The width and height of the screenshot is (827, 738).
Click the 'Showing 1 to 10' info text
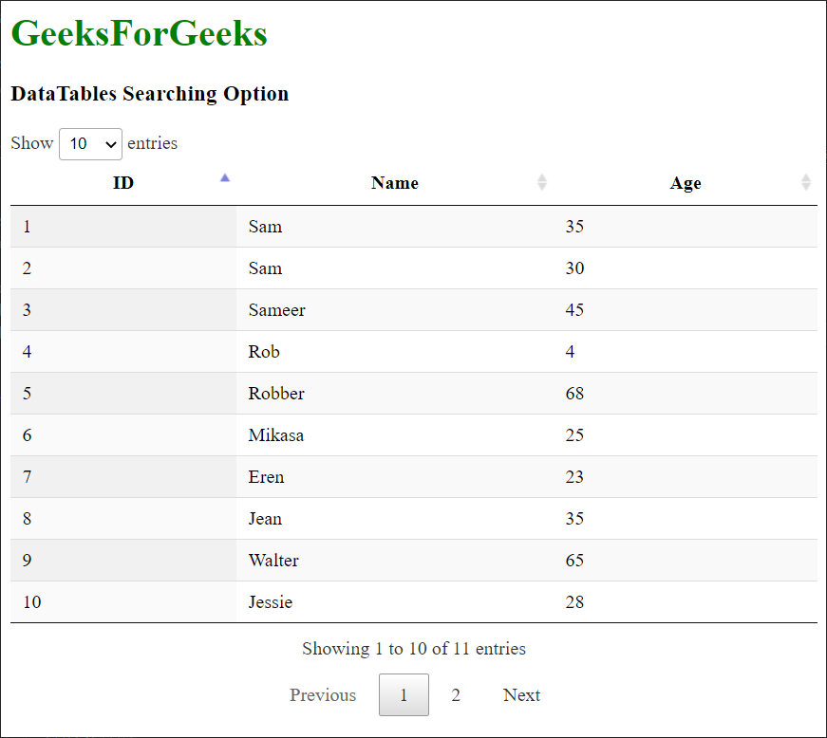point(413,649)
